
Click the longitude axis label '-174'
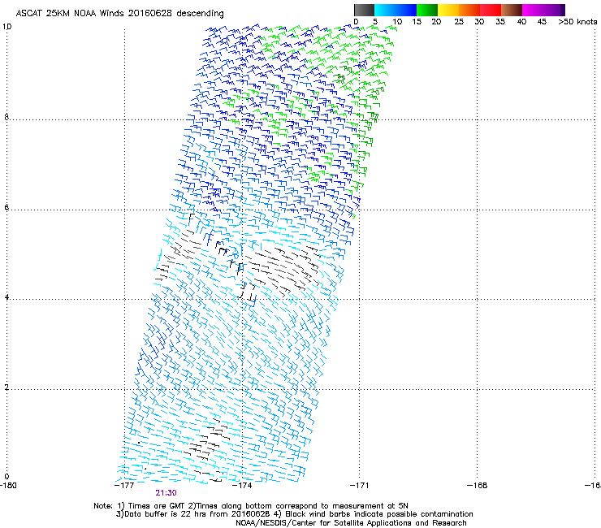coord(242,486)
